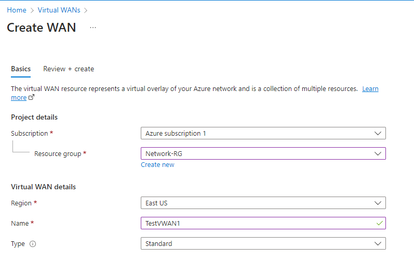Click the info icon next to Type
414x273 pixels.
click(33, 244)
